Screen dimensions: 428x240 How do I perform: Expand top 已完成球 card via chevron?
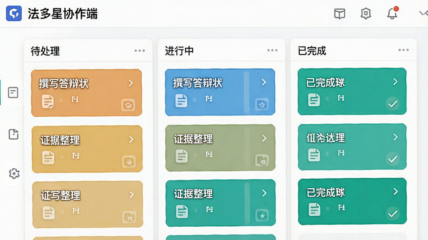(395, 82)
